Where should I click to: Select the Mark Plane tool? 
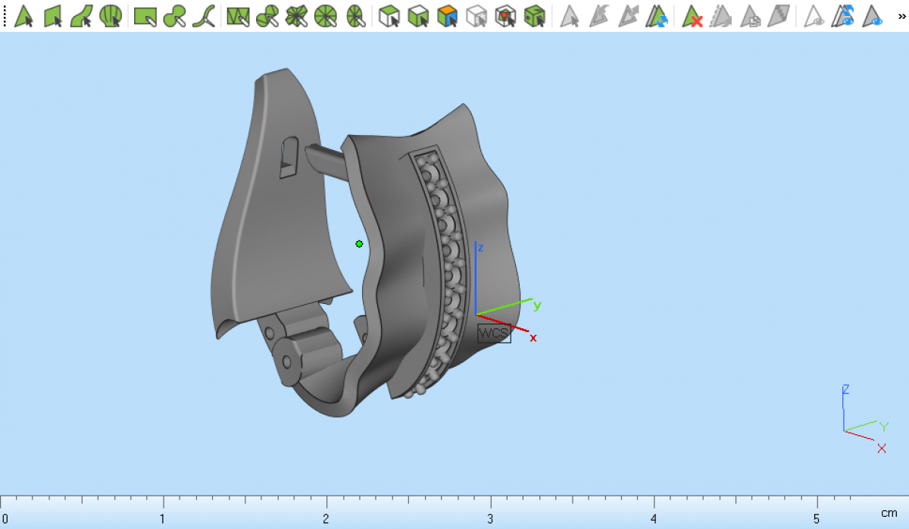point(53,16)
